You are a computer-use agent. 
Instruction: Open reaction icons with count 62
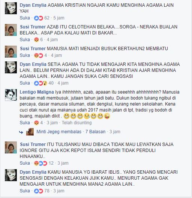pyautogui.click(x=39, y=18)
